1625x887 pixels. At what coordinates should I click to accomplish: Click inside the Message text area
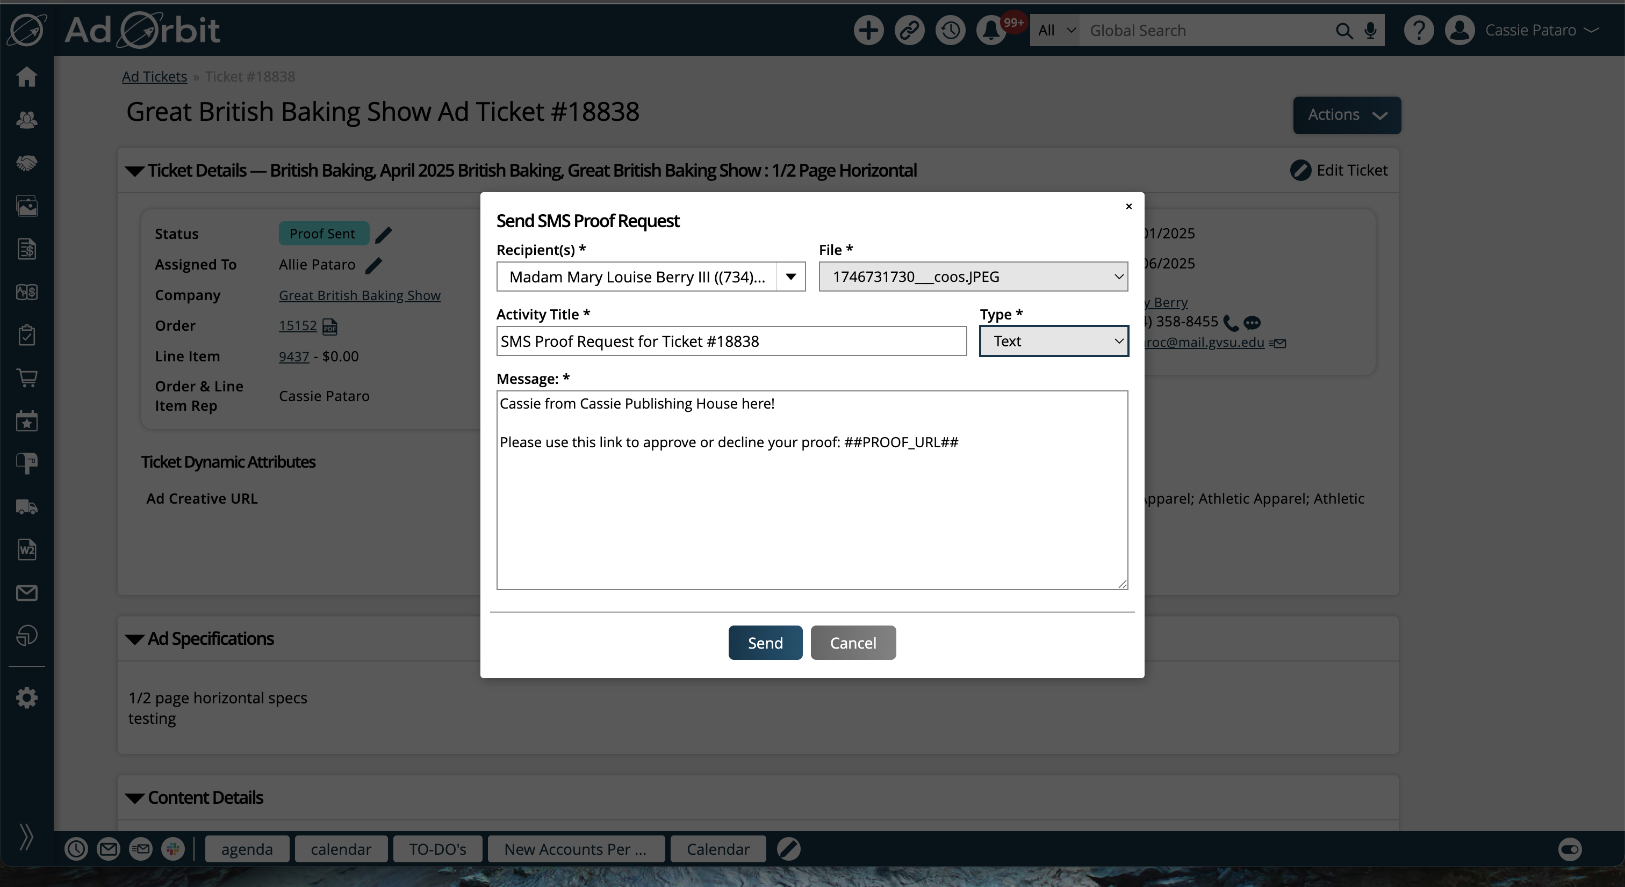pos(812,490)
